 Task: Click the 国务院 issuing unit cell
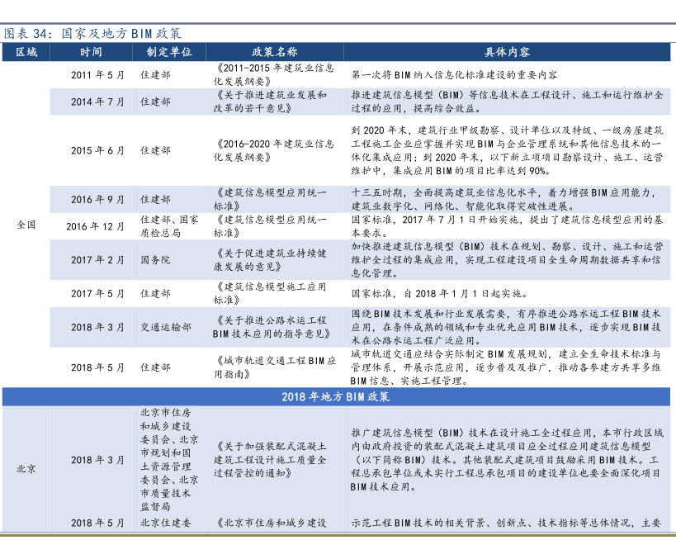(154, 259)
